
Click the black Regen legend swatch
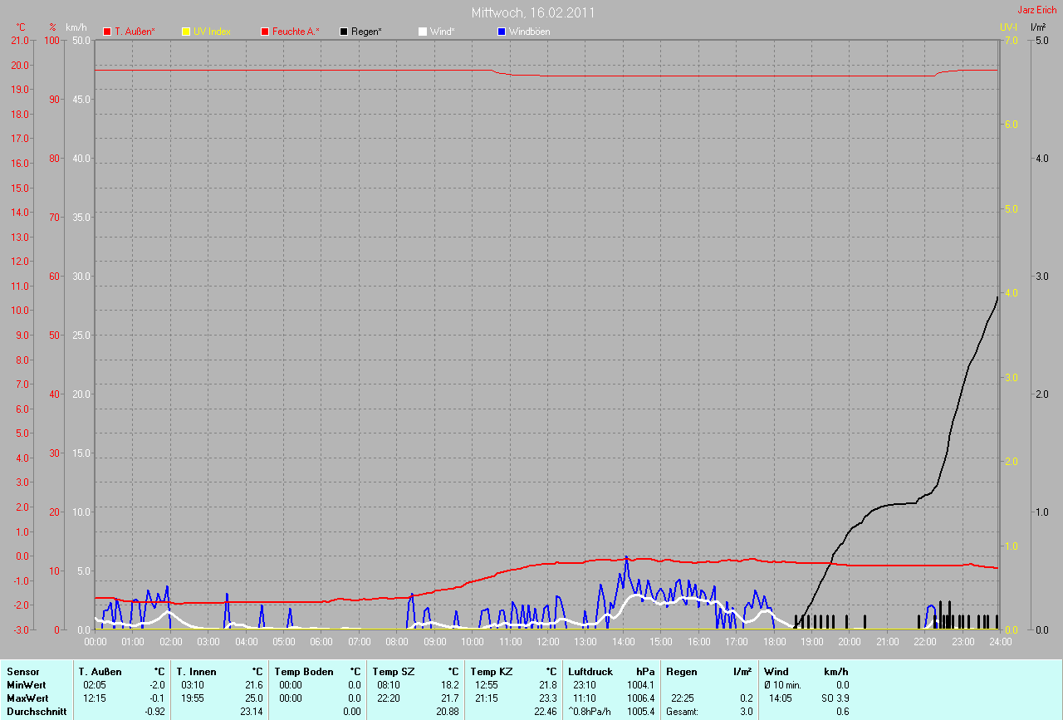point(344,32)
